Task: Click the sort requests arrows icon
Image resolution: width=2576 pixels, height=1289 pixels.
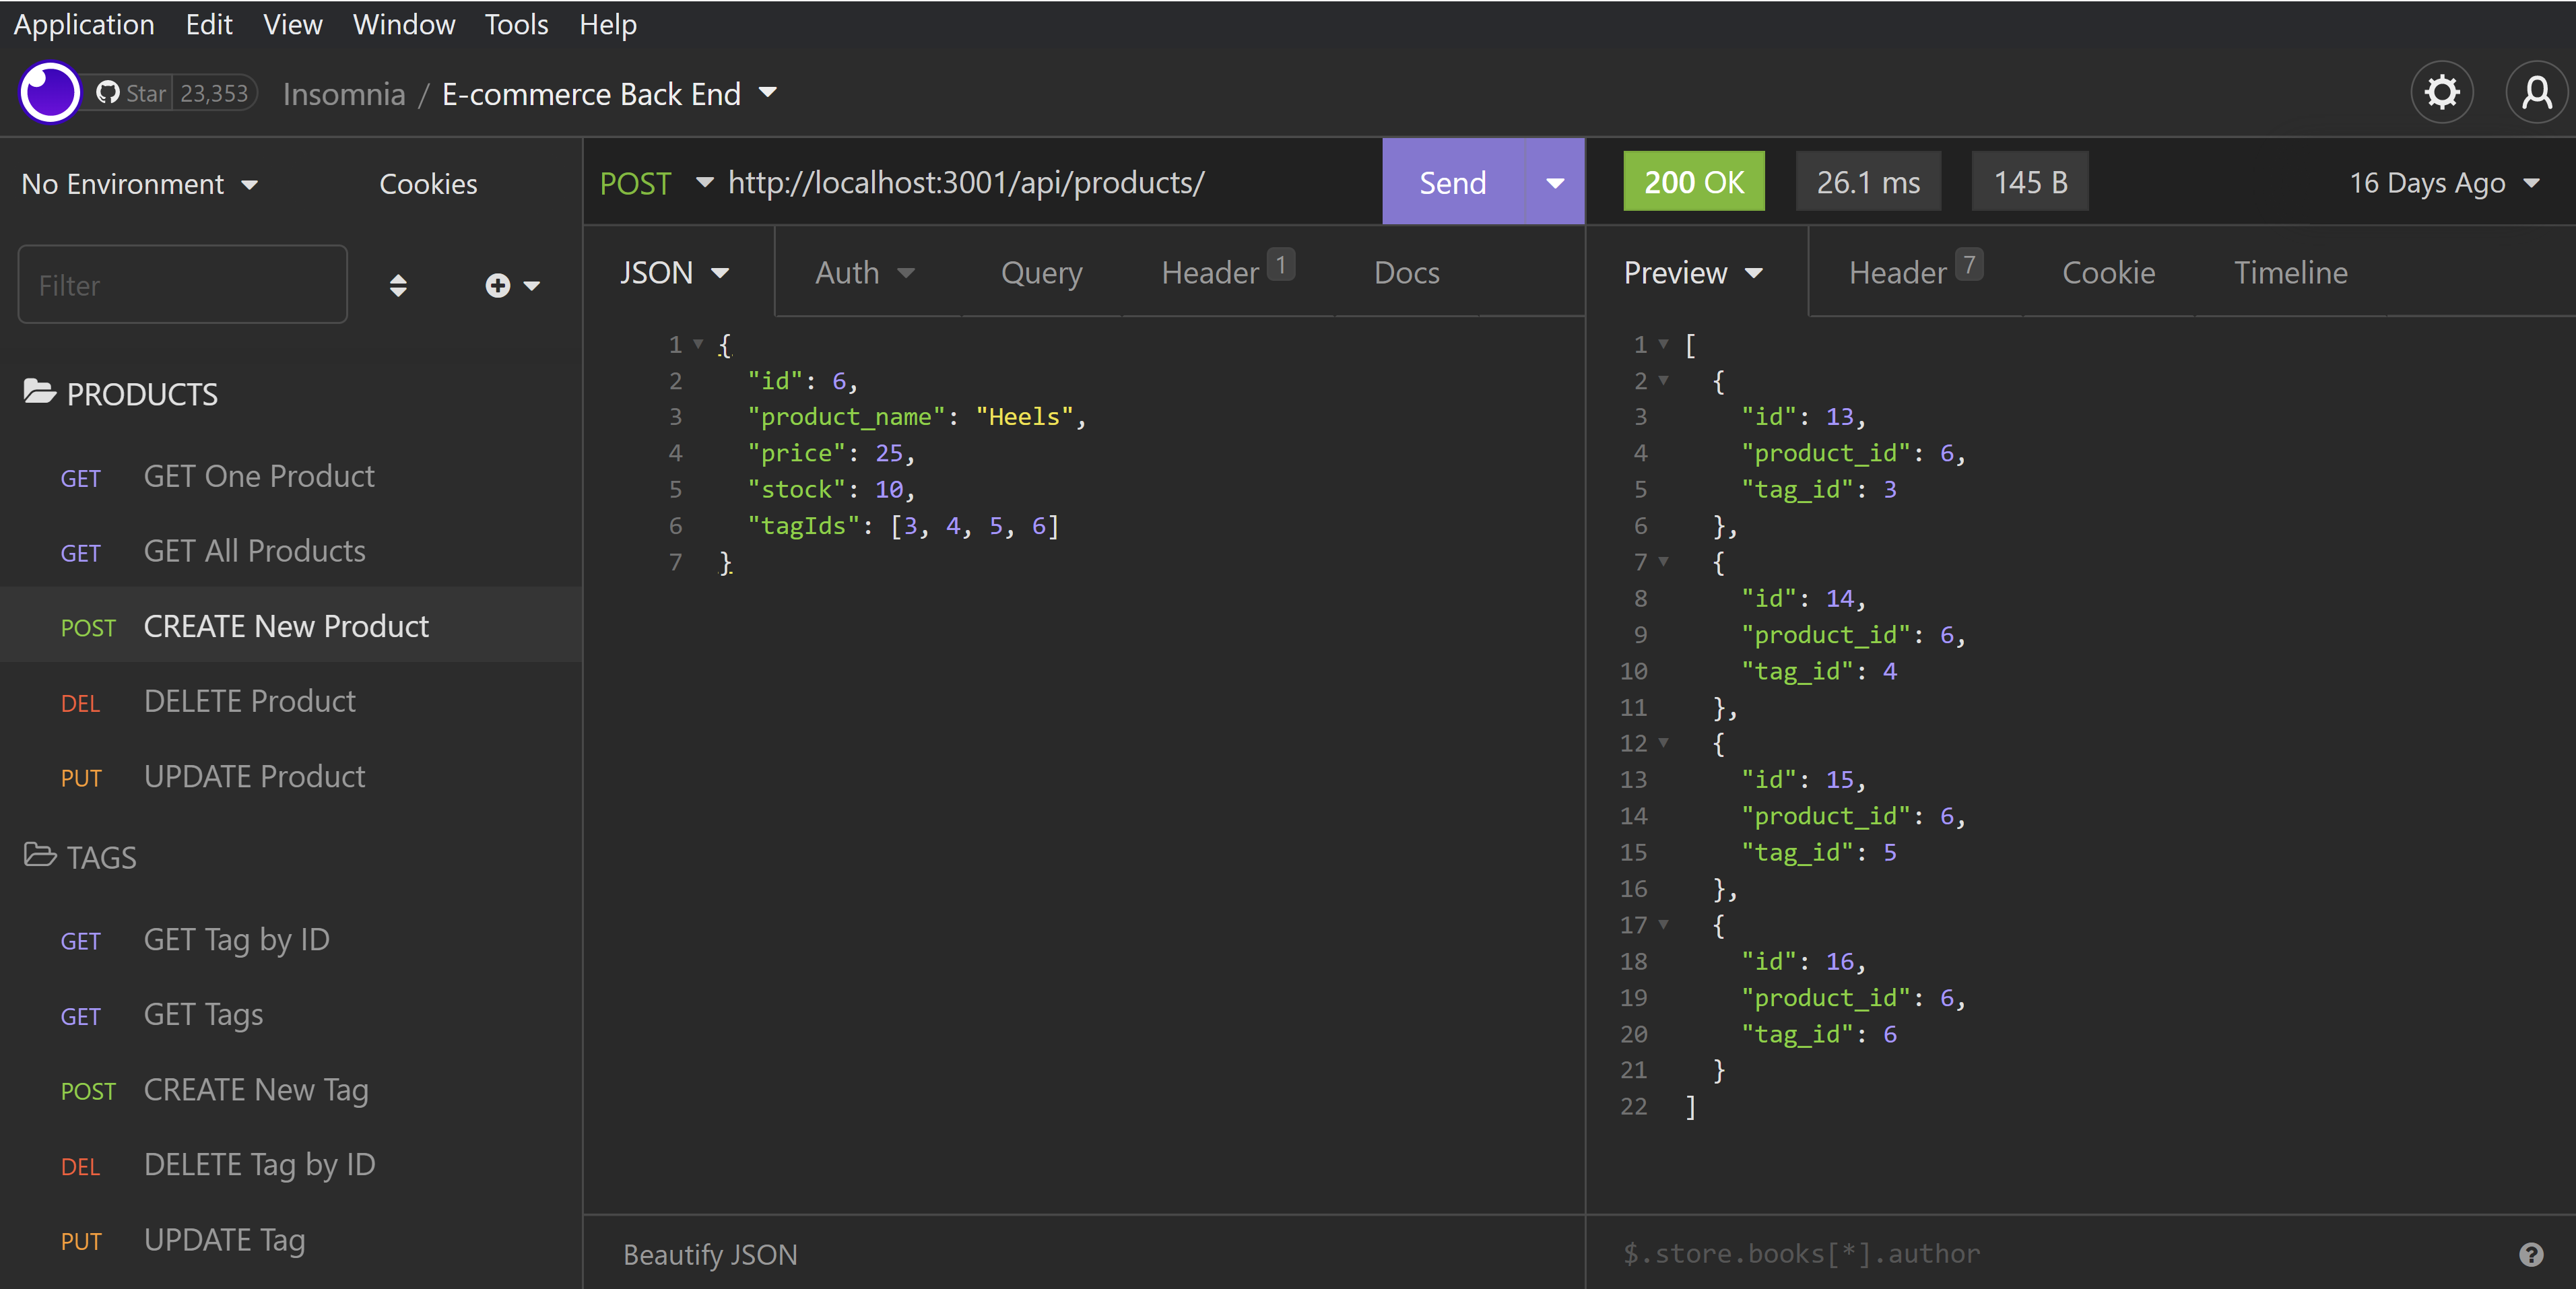Action: [398, 286]
